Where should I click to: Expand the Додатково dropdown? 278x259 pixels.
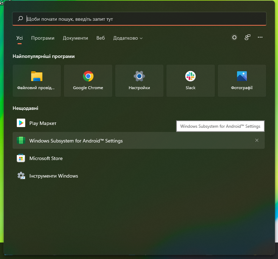128,38
